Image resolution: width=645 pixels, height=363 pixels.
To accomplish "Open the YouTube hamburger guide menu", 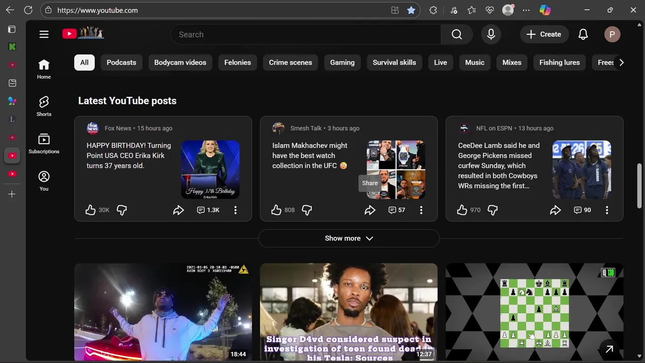I will click(44, 34).
